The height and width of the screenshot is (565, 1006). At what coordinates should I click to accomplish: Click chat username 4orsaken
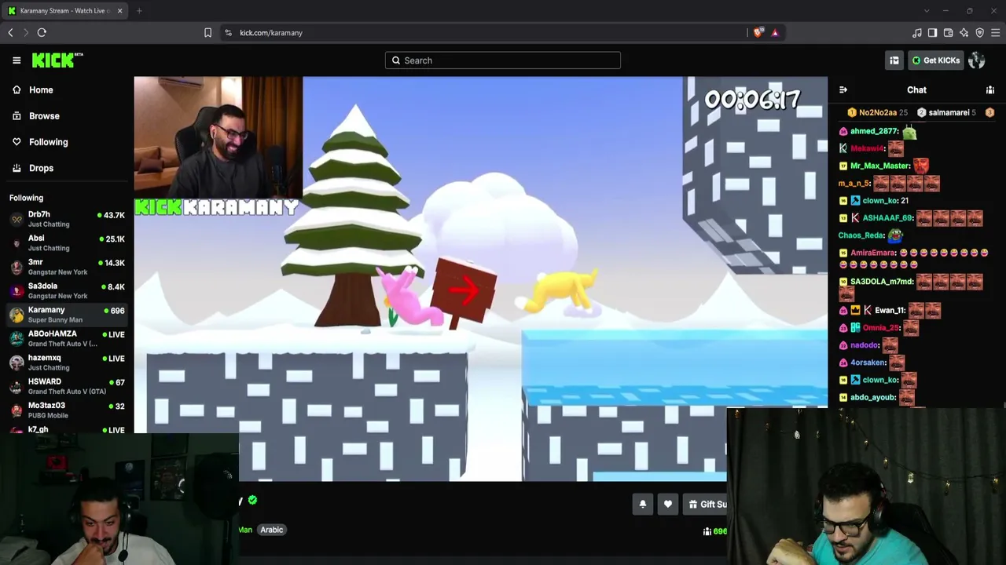point(868,363)
